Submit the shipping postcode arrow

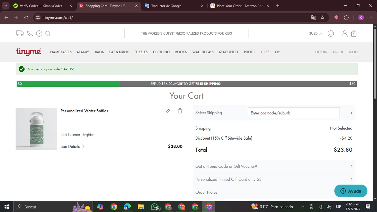click(x=351, y=113)
